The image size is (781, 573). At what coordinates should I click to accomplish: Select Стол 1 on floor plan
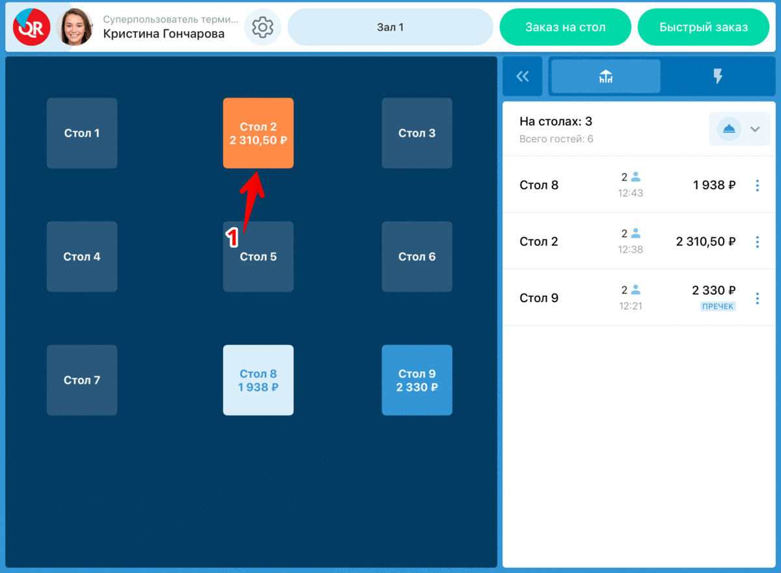point(82,133)
